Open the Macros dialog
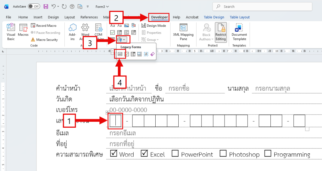 tap(23, 30)
